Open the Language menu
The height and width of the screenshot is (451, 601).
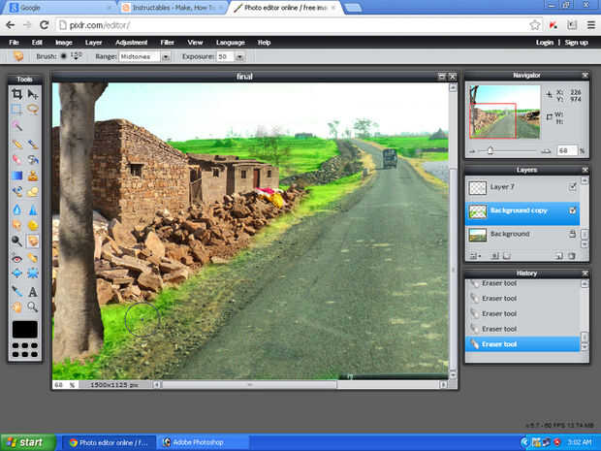pos(231,43)
